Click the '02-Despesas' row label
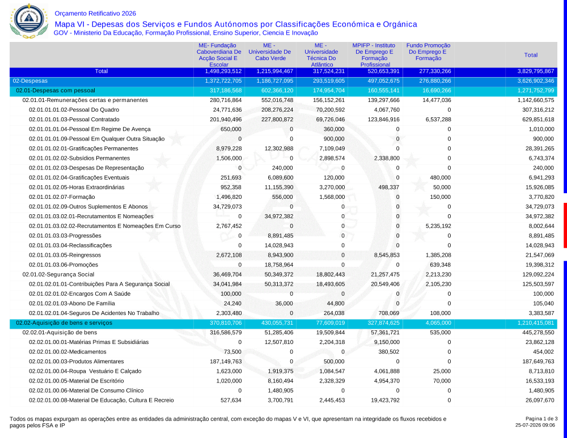Screen dimensions: 567x438 30,81
